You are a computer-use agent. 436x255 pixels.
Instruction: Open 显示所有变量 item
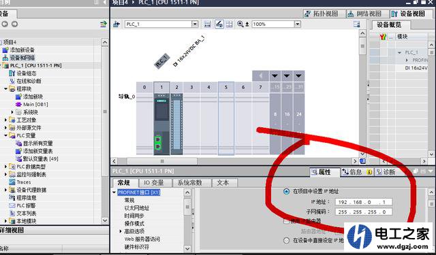pyautogui.click(x=38, y=143)
